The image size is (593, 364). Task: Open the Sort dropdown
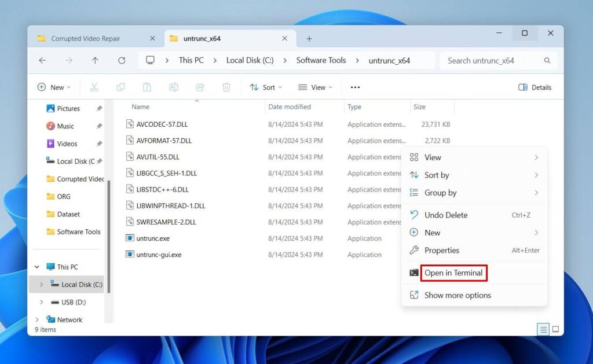pyautogui.click(x=265, y=87)
